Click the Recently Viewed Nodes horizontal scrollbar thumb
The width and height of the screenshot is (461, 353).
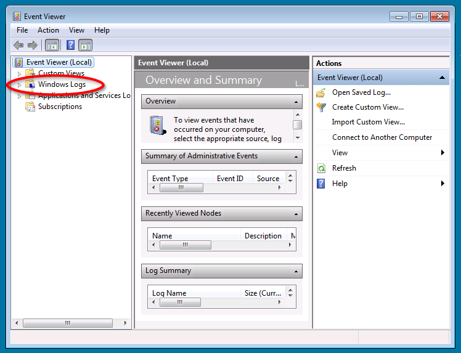coord(186,245)
